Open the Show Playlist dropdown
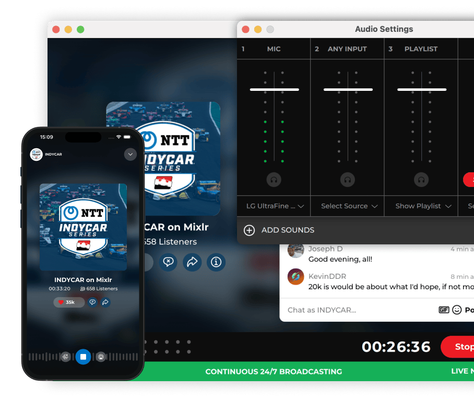 click(x=422, y=206)
